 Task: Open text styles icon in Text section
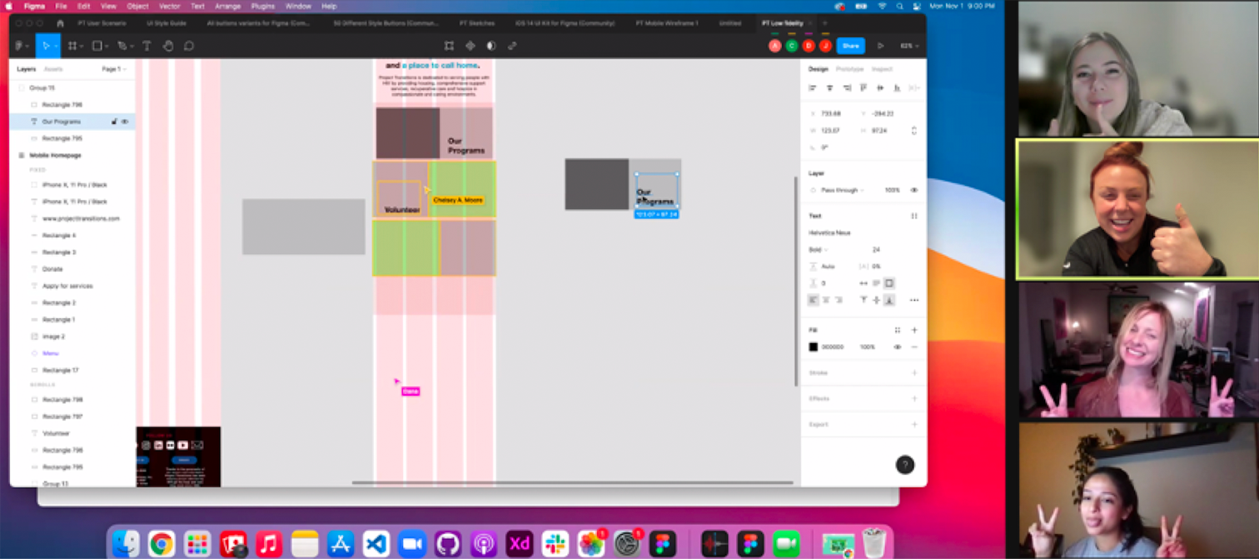click(914, 216)
